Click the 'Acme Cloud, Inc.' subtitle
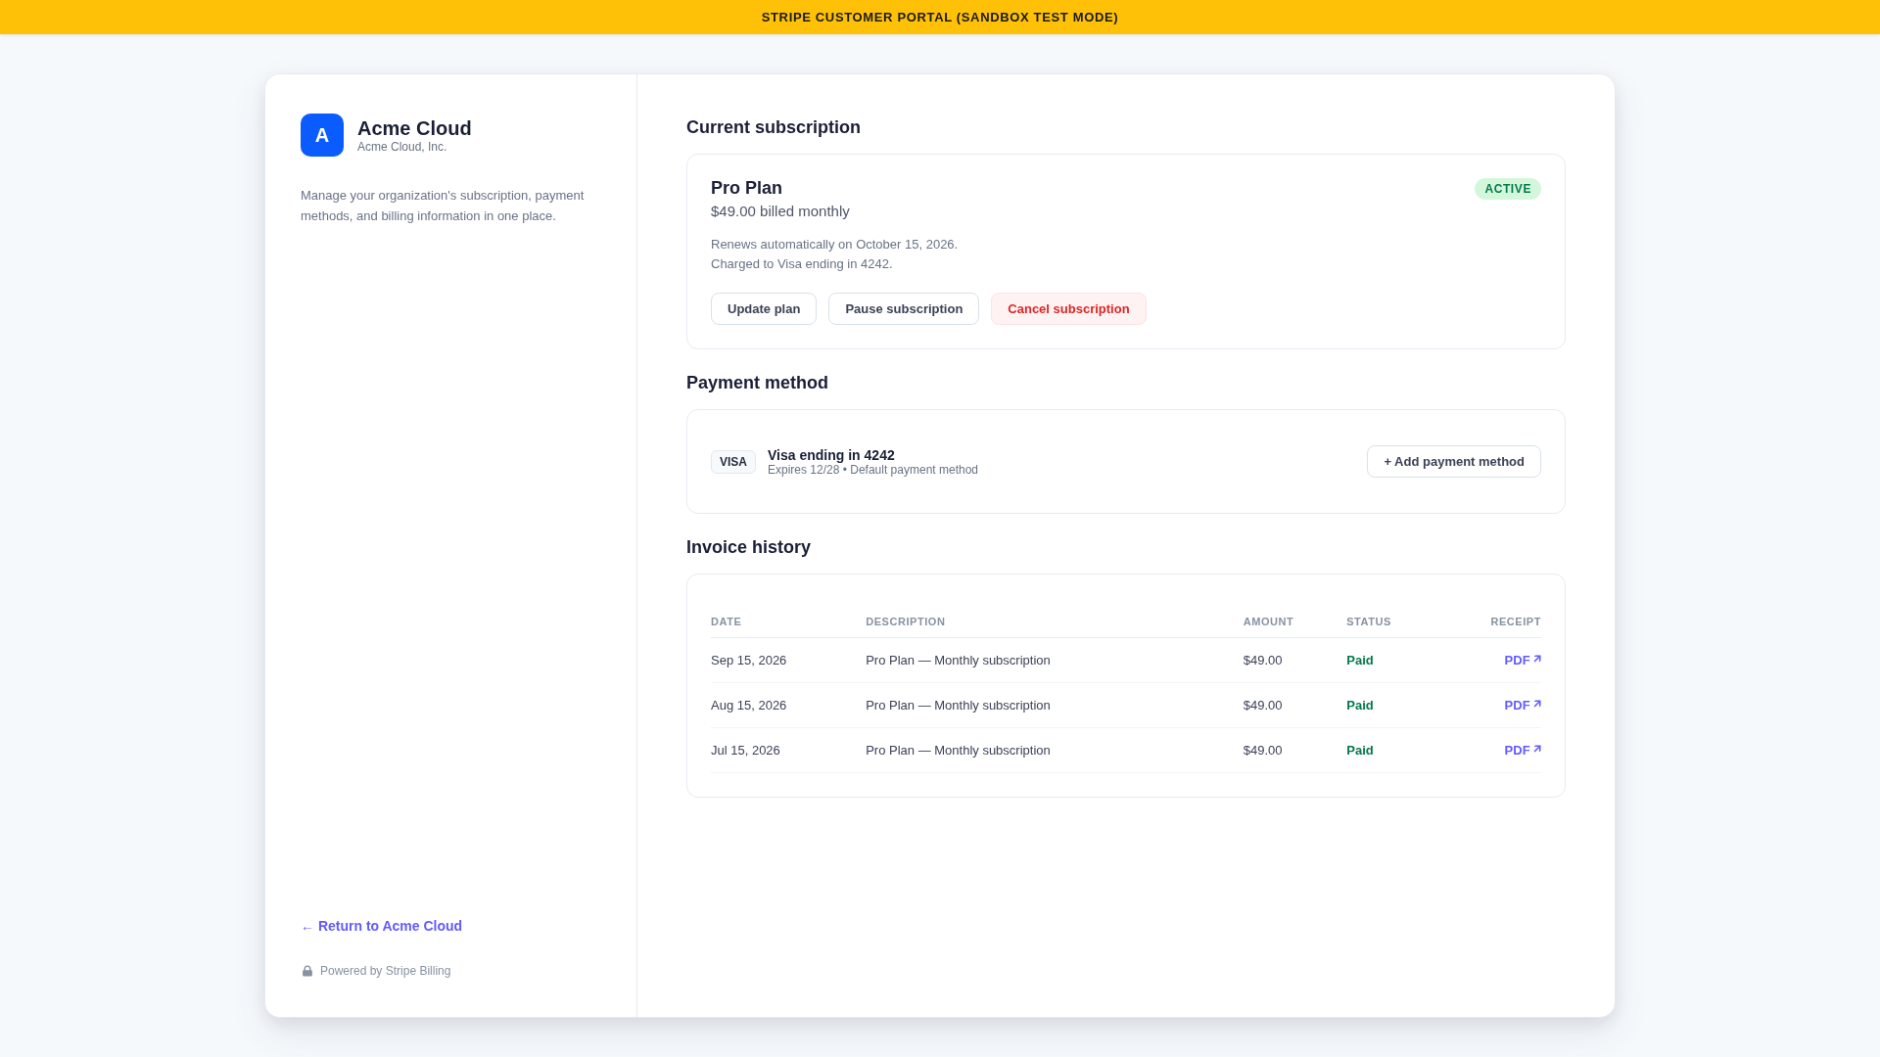This screenshot has height=1057, width=1880. (401, 147)
